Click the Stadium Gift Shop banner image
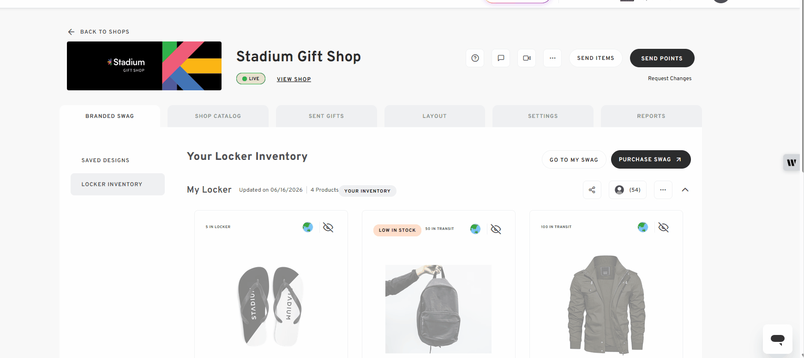 144,66
